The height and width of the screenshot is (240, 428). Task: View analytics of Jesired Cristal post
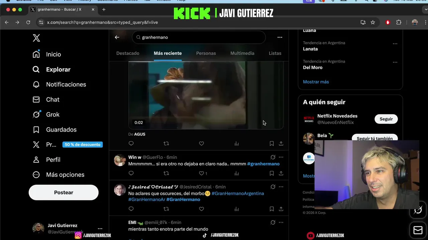tap(237, 209)
